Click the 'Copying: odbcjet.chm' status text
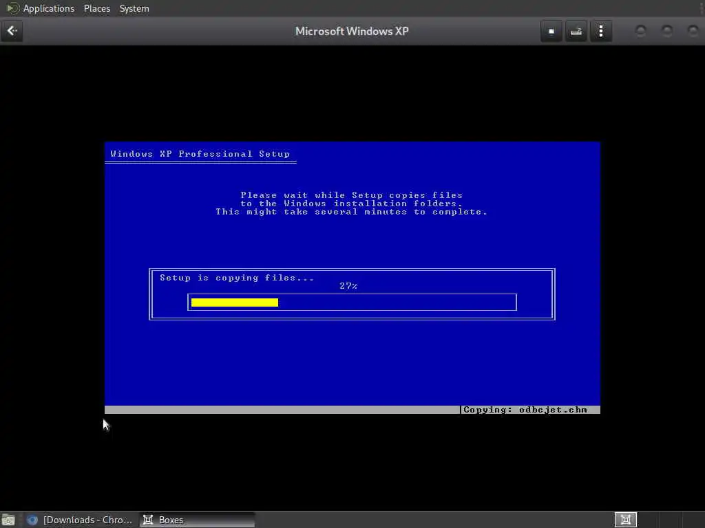This screenshot has width=705, height=528. (x=525, y=410)
